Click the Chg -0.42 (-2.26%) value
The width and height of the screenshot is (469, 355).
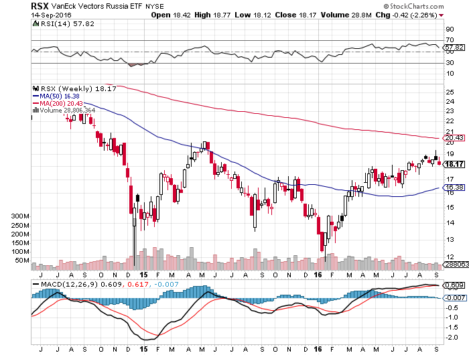[x=407, y=15]
